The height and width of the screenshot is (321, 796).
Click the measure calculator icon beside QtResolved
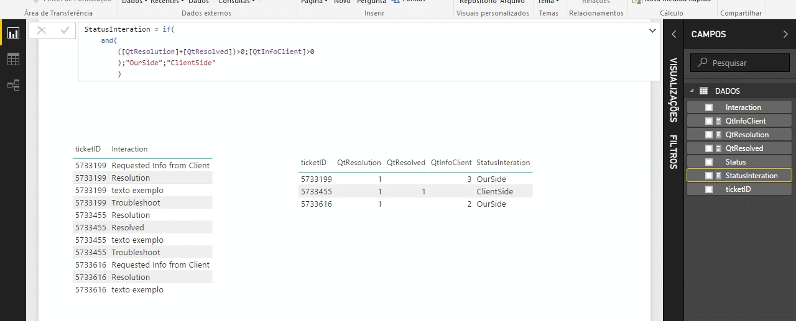click(719, 148)
